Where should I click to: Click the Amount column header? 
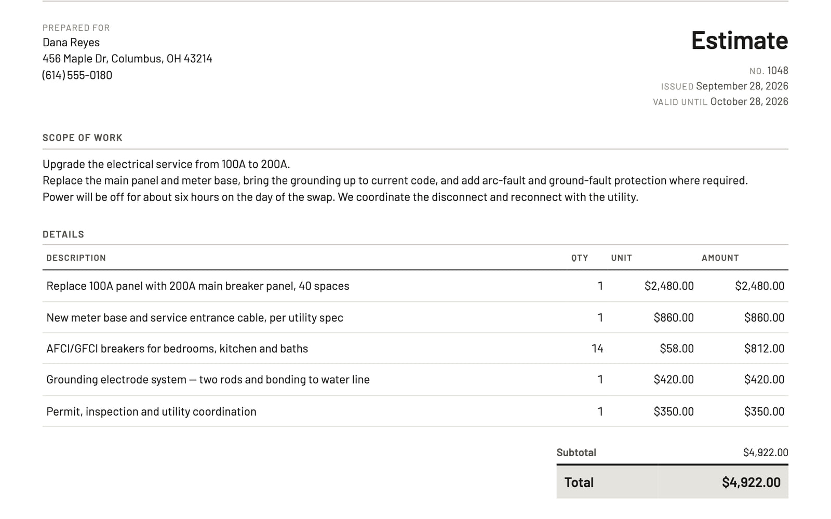[x=720, y=258]
